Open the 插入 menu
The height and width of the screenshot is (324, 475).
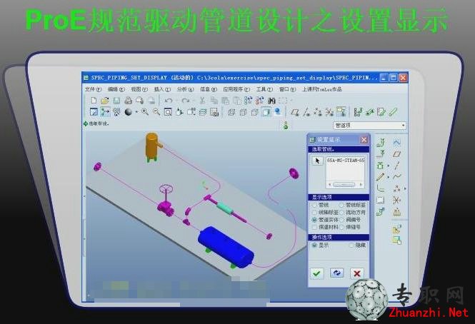(x=162, y=89)
